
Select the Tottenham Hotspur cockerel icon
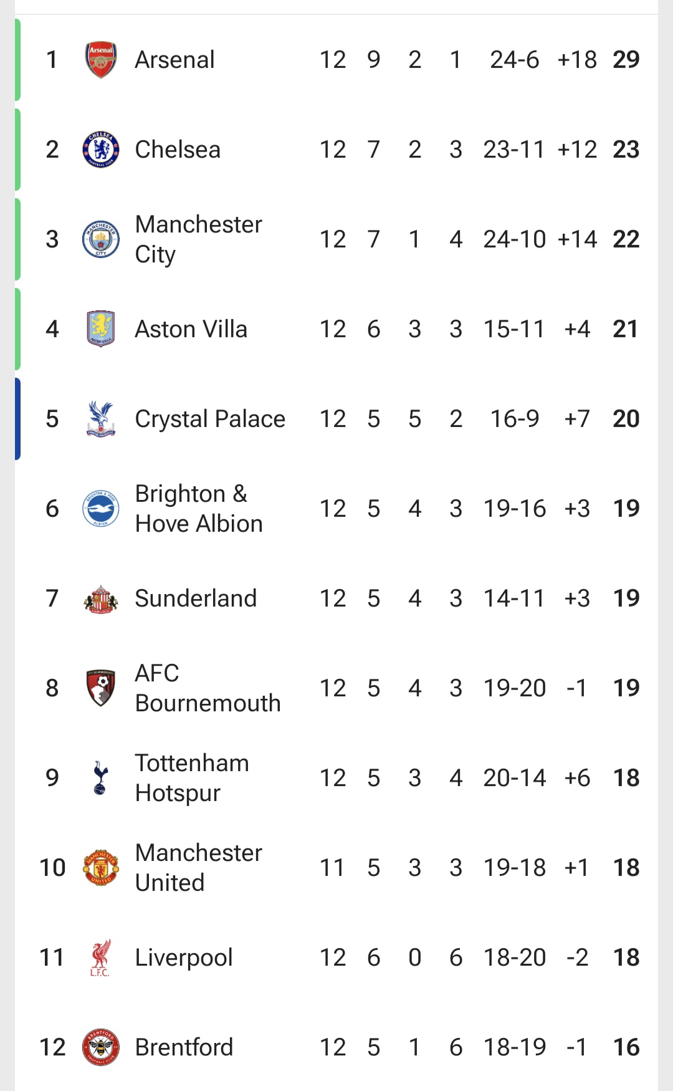pos(100,778)
